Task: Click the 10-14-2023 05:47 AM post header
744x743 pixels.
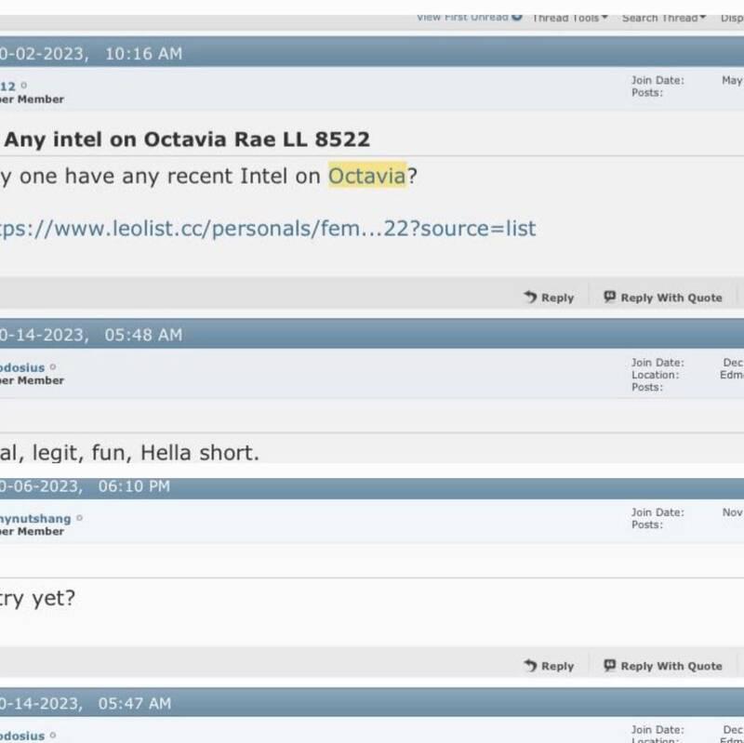Action: pyautogui.click(x=86, y=703)
